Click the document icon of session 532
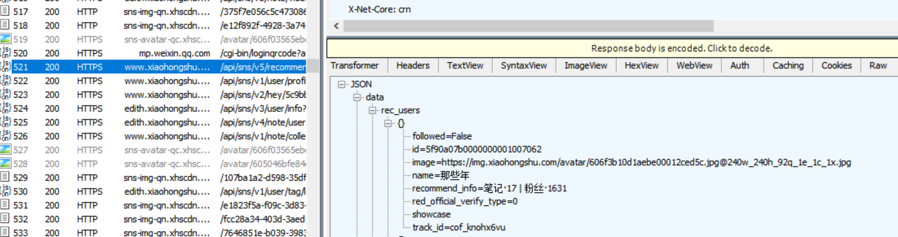This screenshot has width=898, height=237. pos(5,219)
